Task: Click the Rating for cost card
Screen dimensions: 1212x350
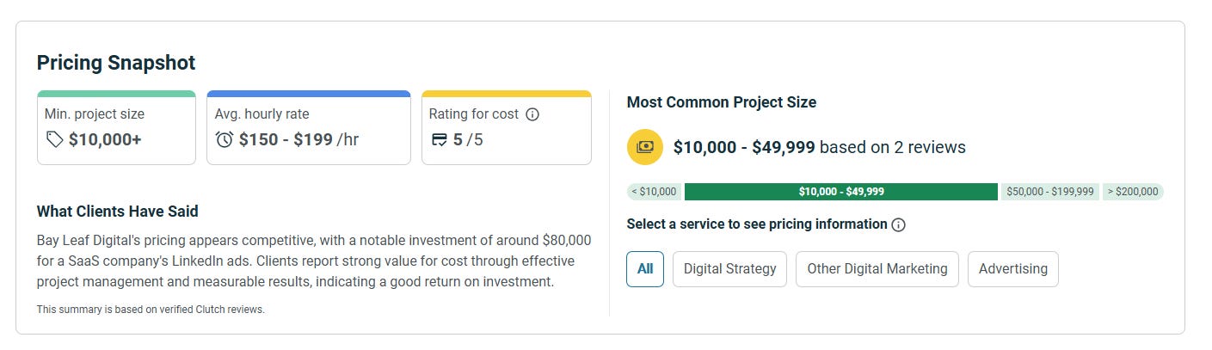Action: click(x=506, y=127)
